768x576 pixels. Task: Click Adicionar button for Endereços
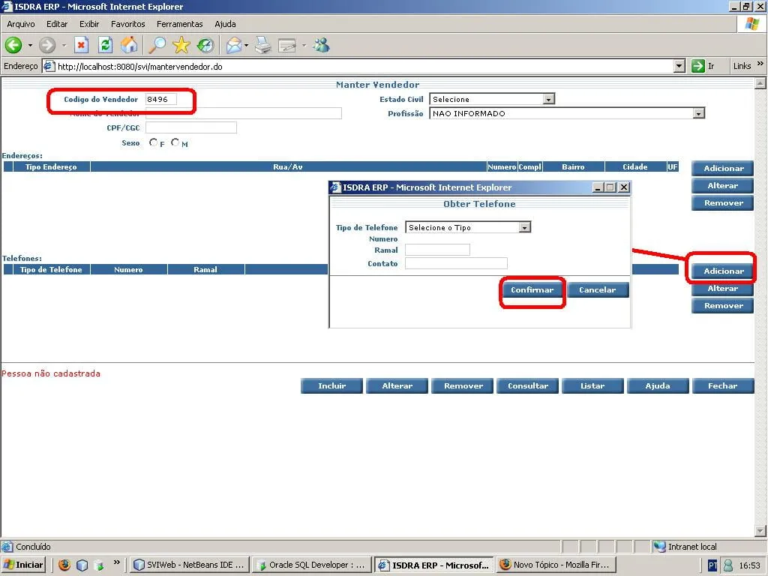(x=723, y=168)
